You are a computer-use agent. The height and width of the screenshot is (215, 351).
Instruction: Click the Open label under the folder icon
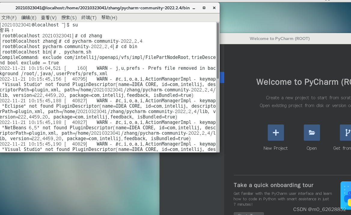tap(312, 148)
